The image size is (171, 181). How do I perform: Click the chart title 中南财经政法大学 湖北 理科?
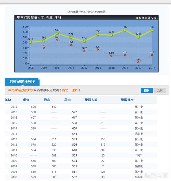(39, 18)
